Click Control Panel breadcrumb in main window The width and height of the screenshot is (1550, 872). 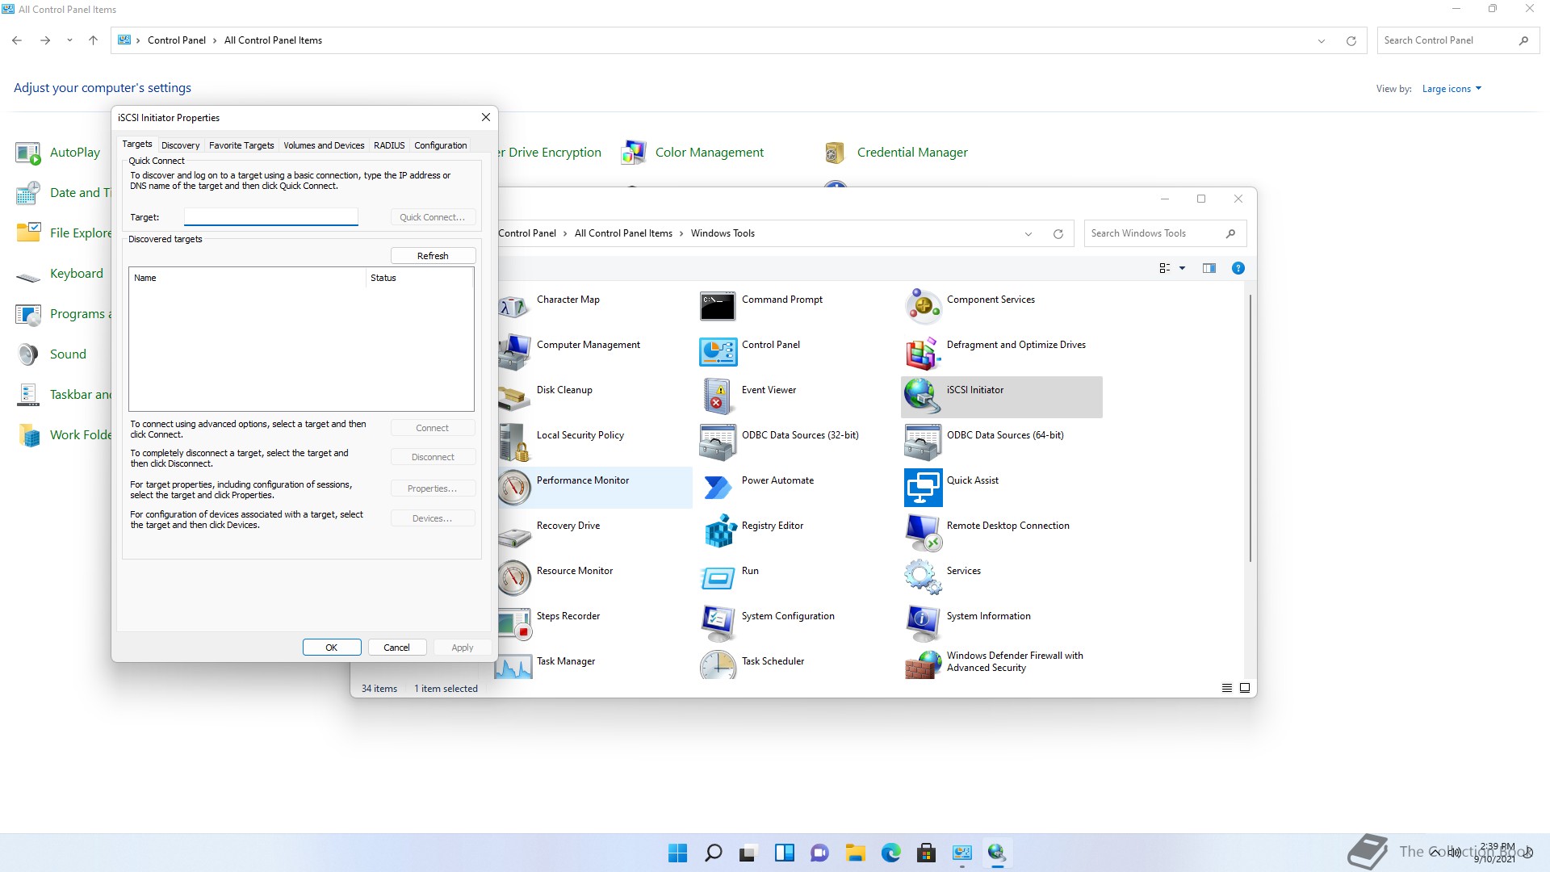coord(177,40)
